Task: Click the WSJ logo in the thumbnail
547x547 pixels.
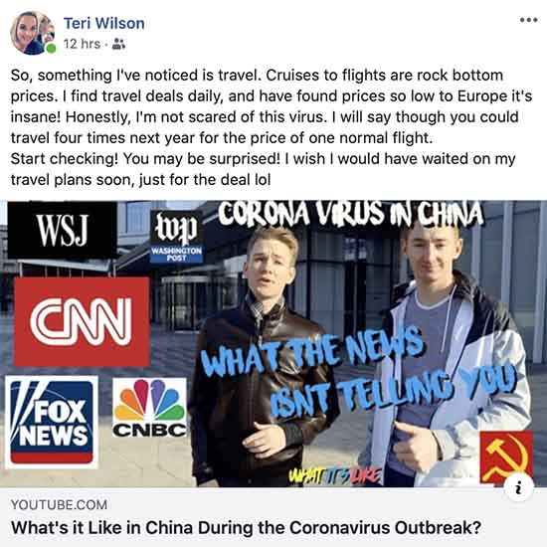Action: (62, 230)
